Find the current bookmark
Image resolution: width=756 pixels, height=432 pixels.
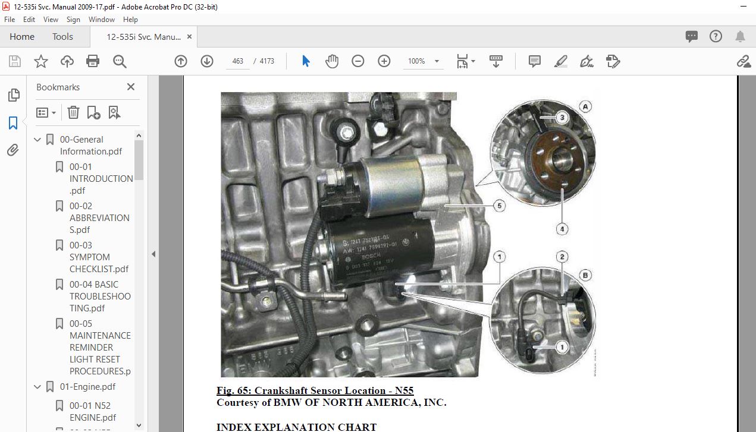(x=114, y=112)
